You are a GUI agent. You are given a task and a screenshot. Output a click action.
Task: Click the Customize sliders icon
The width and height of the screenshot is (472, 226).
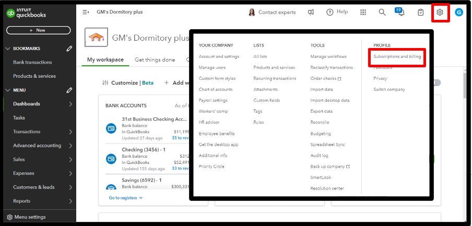(x=105, y=83)
